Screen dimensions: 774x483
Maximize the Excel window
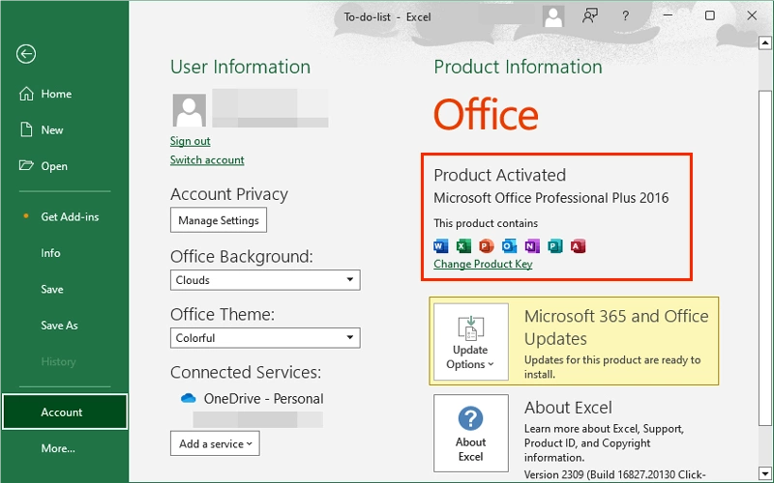pyautogui.click(x=710, y=15)
